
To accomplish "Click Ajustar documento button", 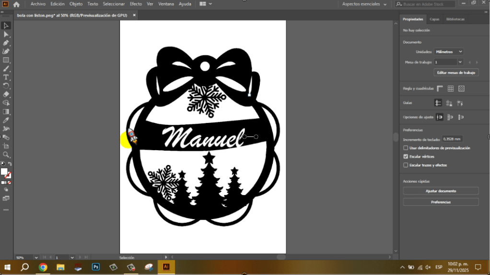I will click(x=441, y=191).
